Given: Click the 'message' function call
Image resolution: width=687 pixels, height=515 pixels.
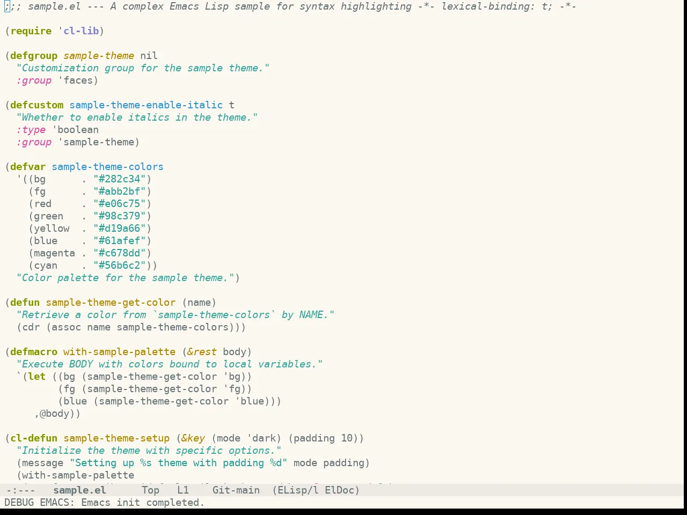Looking at the screenshot, I should coord(43,463).
